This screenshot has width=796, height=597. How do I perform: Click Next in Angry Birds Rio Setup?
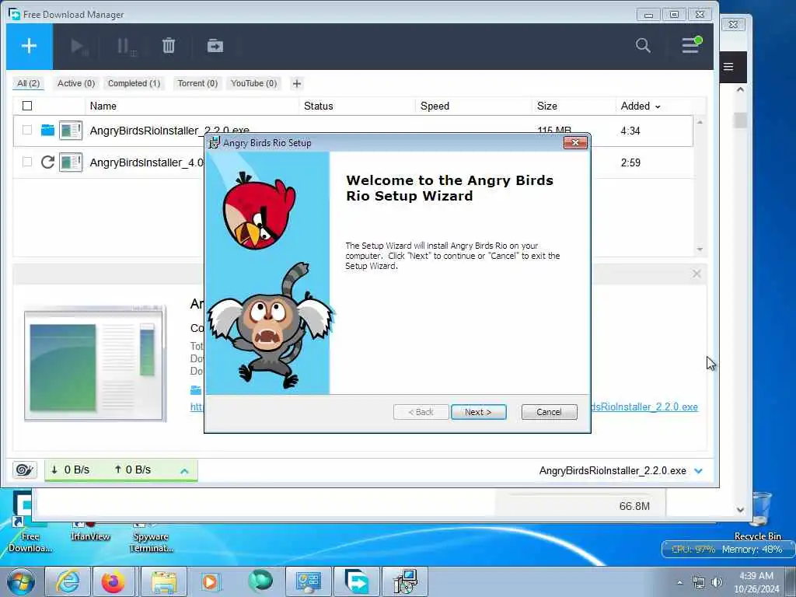pyautogui.click(x=478, y=412)
